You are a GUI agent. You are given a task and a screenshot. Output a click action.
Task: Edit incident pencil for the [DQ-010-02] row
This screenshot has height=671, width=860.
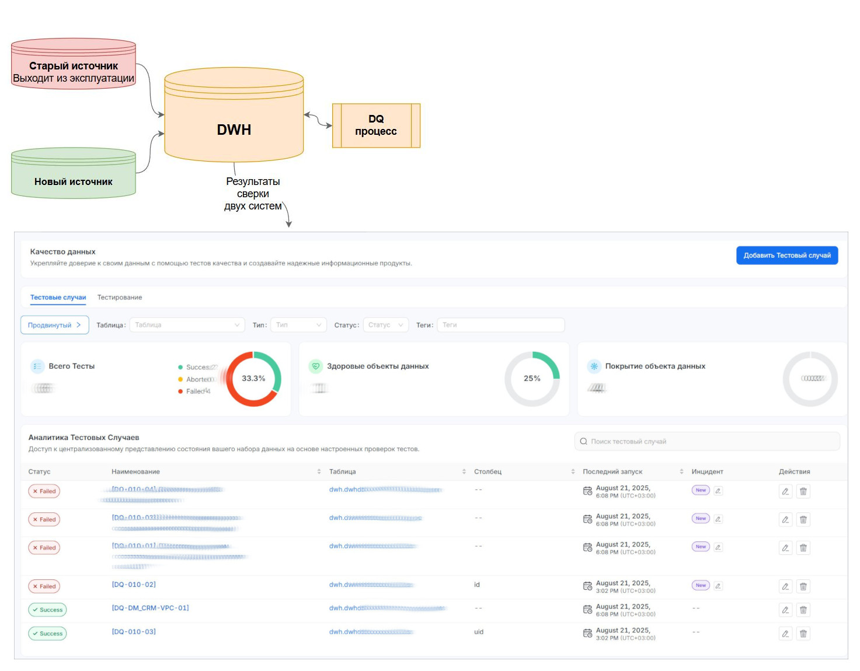pos(718,586)
